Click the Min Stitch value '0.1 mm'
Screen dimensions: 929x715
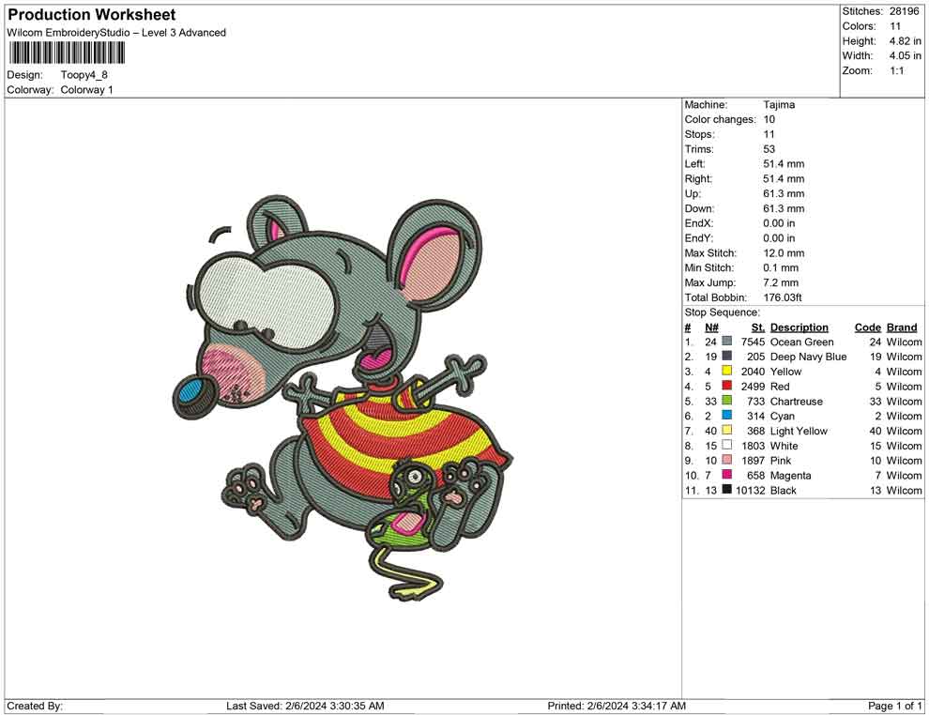tap(781, 267)
